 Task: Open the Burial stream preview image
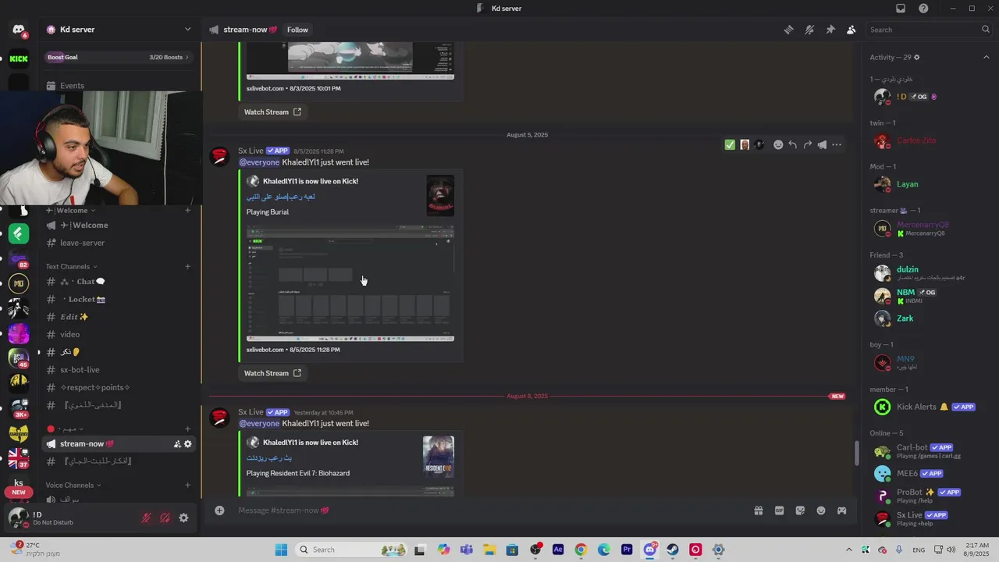(x=350, y=283)
